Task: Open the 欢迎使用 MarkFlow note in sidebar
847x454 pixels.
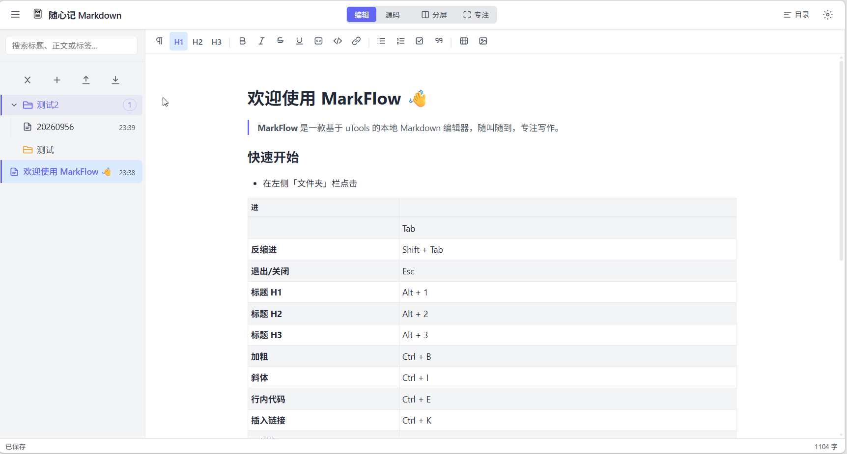Action: [72, 172]
